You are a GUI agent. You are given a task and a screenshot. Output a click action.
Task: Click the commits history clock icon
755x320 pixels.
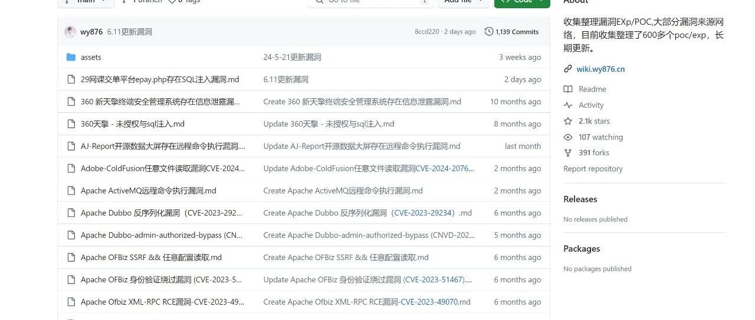488,32
